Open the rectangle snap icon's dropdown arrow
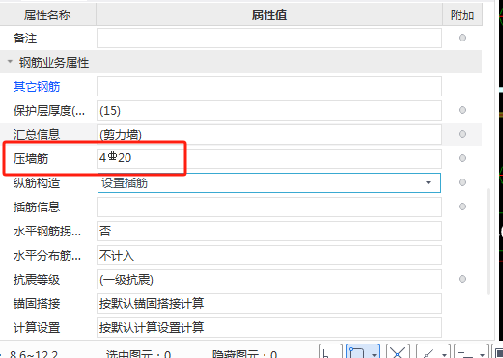 374,354
